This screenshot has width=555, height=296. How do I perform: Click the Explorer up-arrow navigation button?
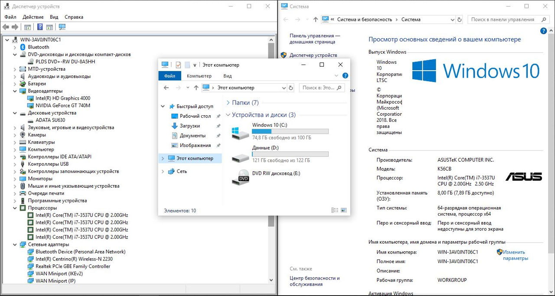tap(196, 88)
